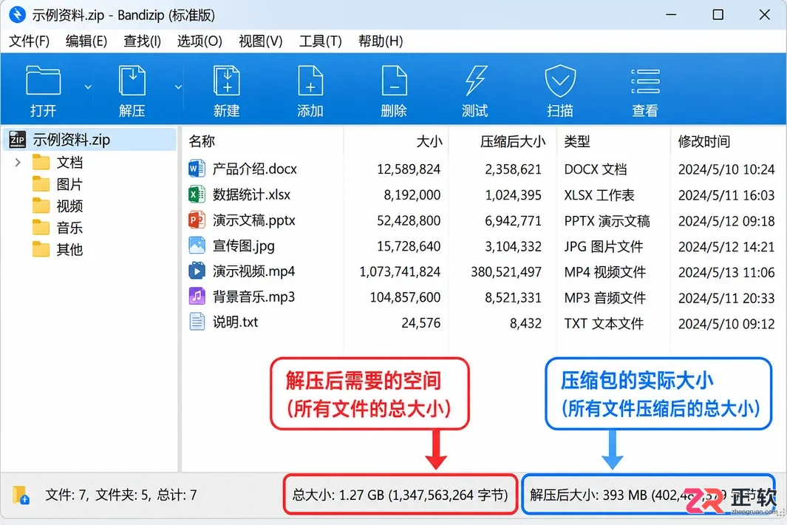Select the 文档 folder in tree
This screenshot has width=787, height=525.
click(69, 162)
